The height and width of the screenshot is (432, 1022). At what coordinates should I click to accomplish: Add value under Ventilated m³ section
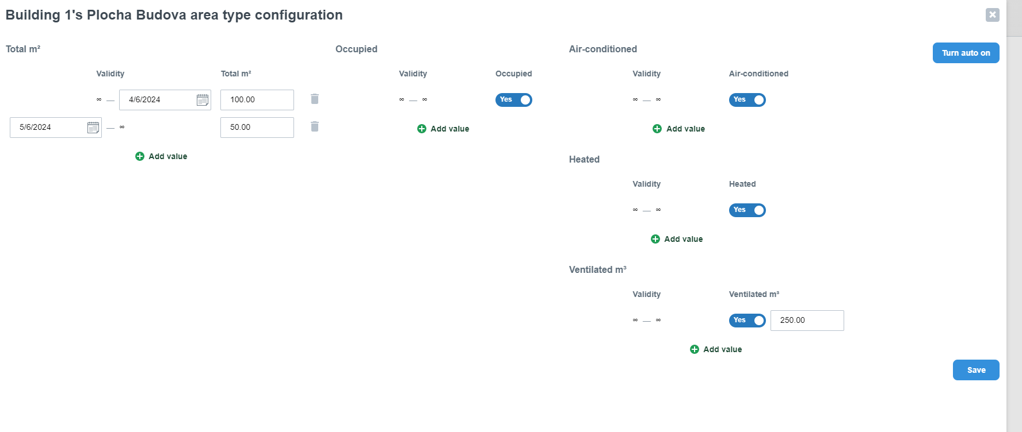(716, 349)
